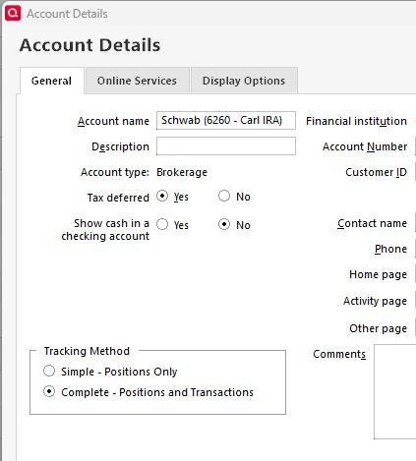This screenshot has height=461, width=416.
Task: Choose No for Show cash in checking account
Action: click(x=224, y=225)
